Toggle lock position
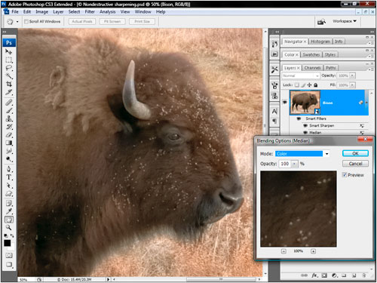 309,85
